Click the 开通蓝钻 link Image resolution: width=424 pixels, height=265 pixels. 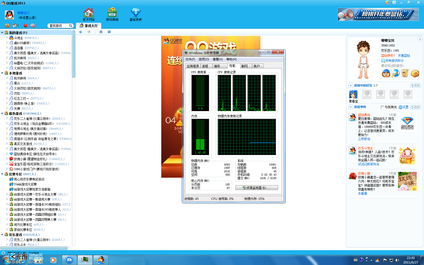click(404, 56)
